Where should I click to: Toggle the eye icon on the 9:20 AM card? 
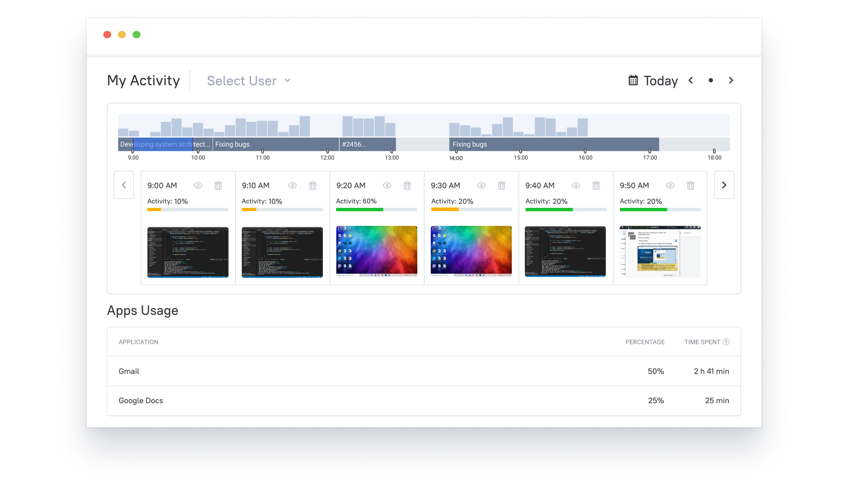point(387,185)
